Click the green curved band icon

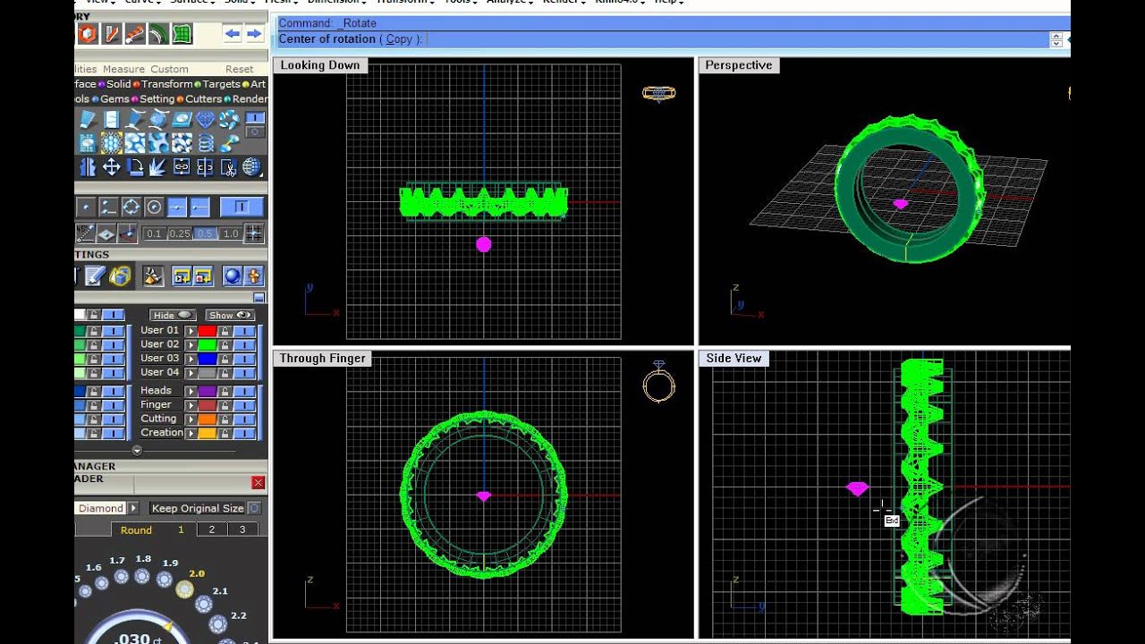158,34
